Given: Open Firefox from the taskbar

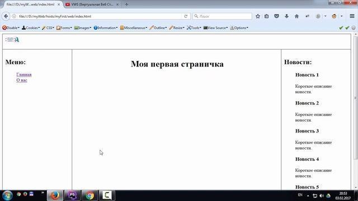Looking at the screenshot, I should coord(55,195).
